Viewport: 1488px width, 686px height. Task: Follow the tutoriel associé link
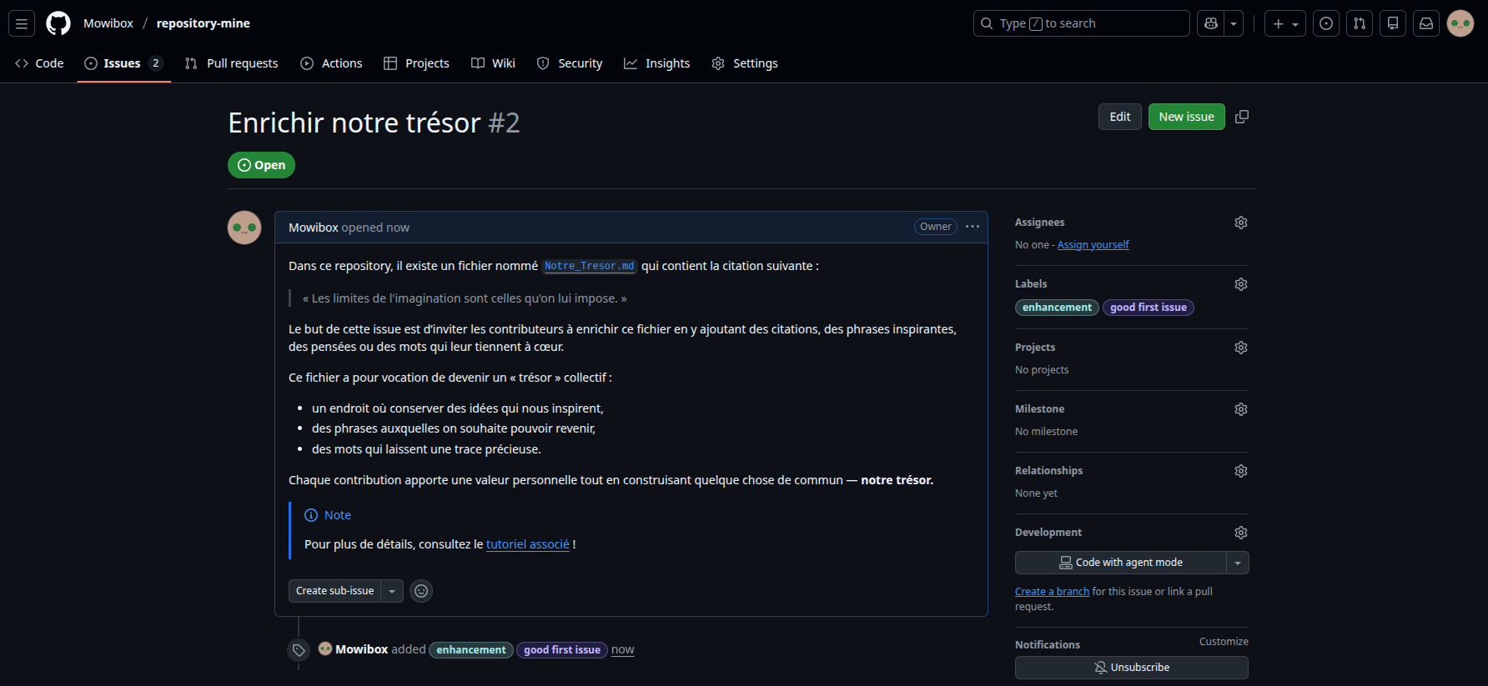528,544
